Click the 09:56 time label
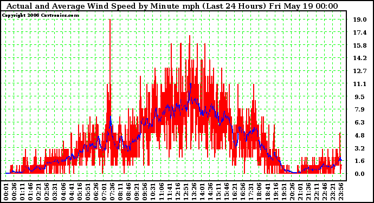The height and width of the screenshot is (203, 374). pos(145,192)
